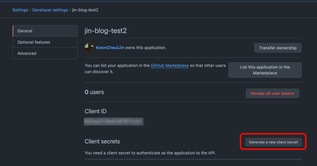Viewport: 317px width, 166px height.
Task: Click the Client secrets heading
Action: (x=102, y=141)
